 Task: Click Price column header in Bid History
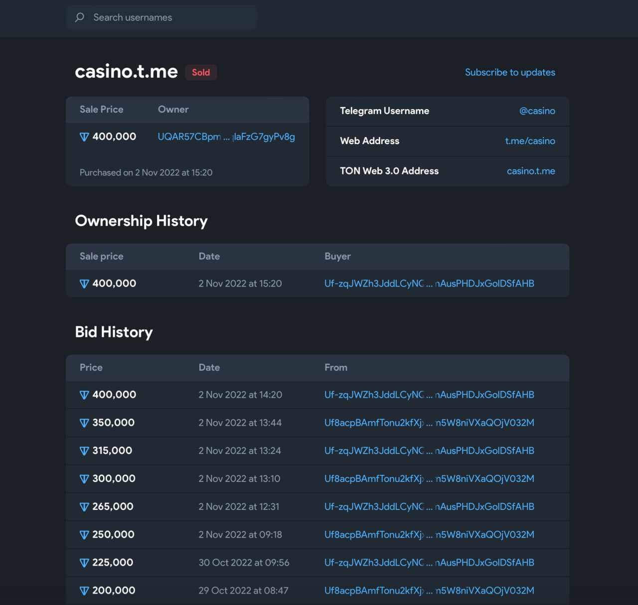click(x=91, y=367)
